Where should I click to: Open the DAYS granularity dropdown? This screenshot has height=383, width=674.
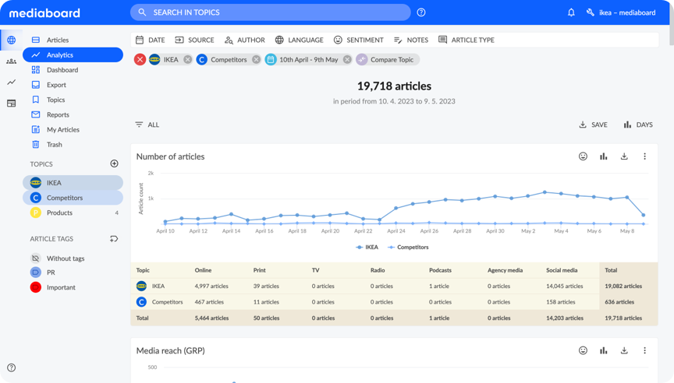tap(638, 125)
